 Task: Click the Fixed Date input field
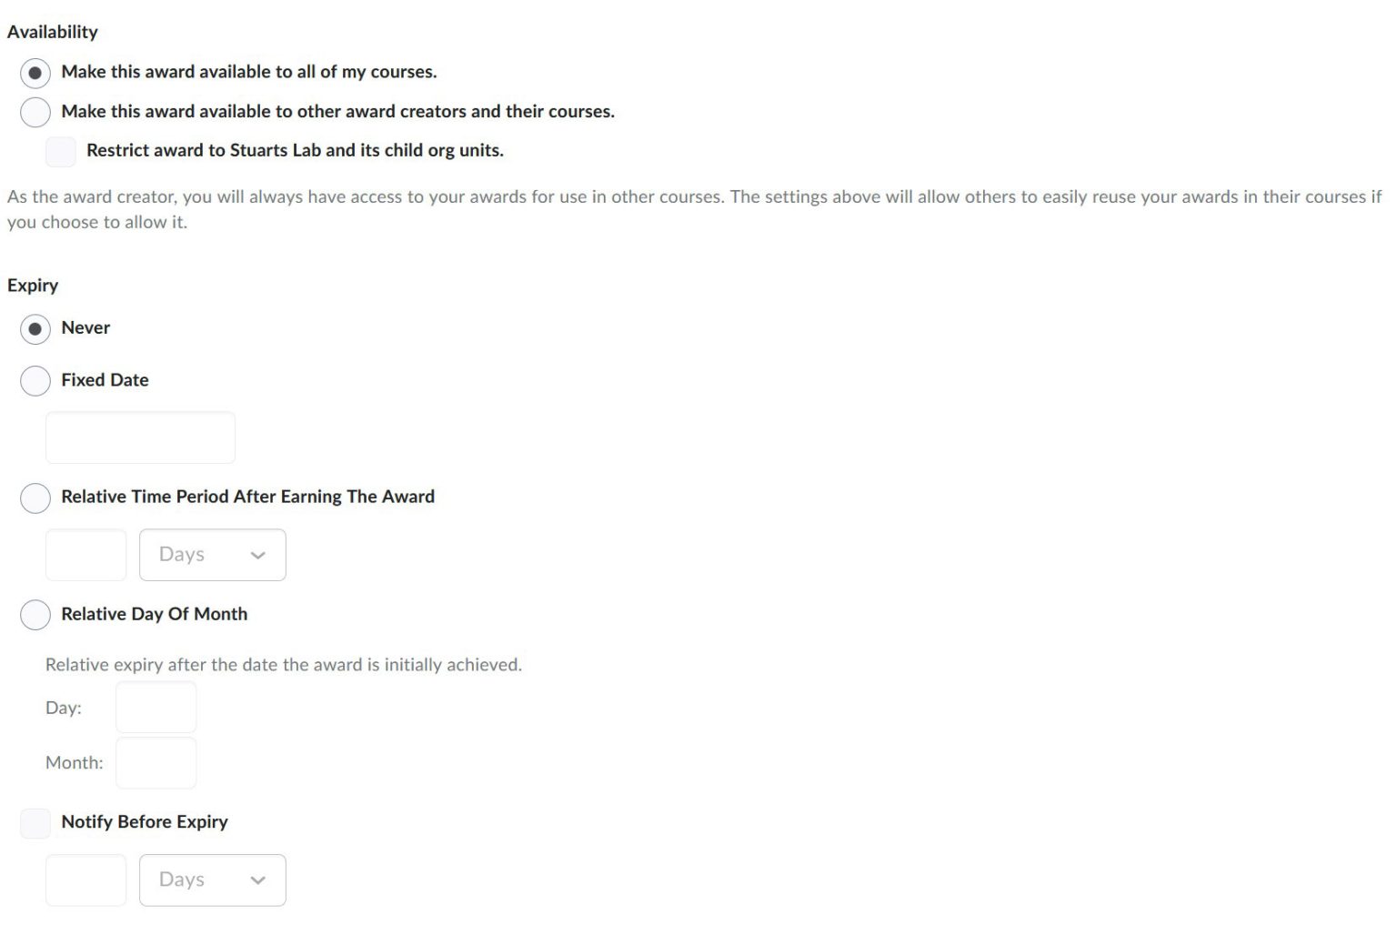tap(140, 437)
